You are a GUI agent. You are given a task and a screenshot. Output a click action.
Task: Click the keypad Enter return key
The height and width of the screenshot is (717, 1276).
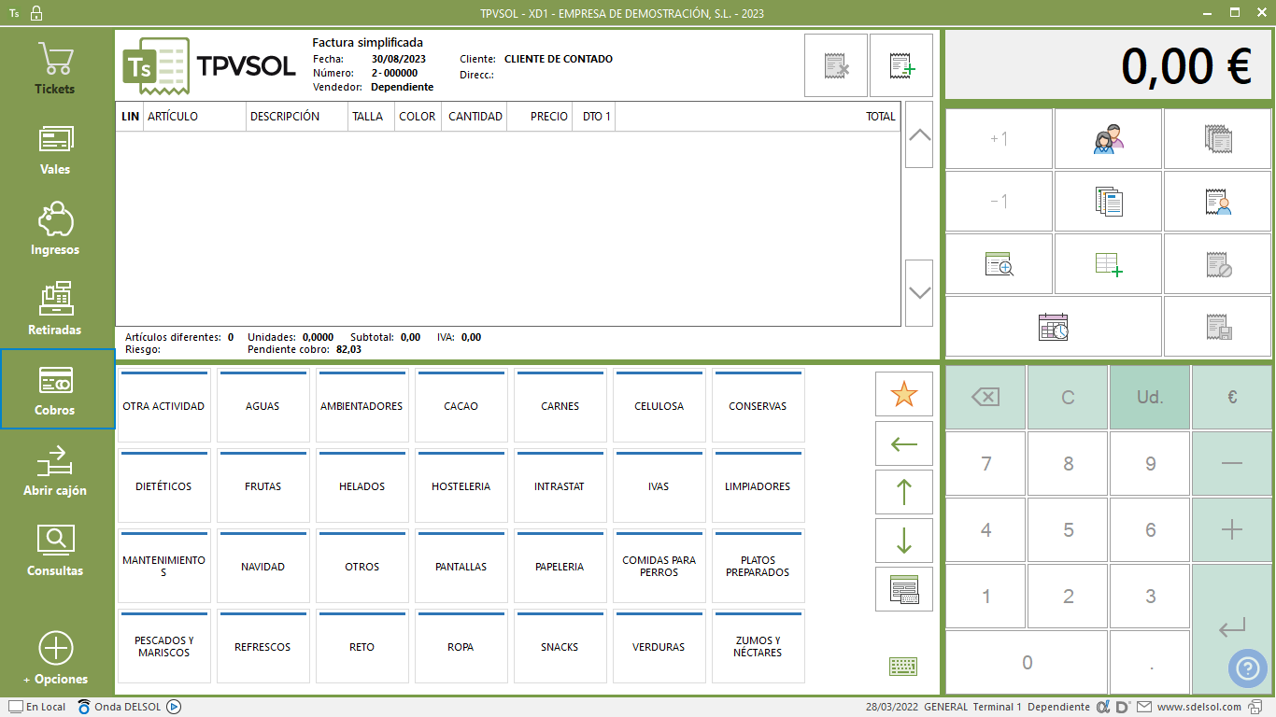[1232, 628]
